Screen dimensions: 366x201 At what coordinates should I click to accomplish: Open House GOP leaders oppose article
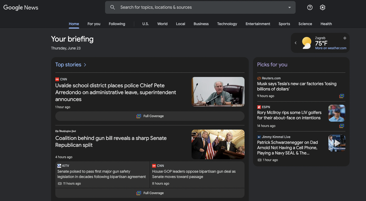(194, 174)
